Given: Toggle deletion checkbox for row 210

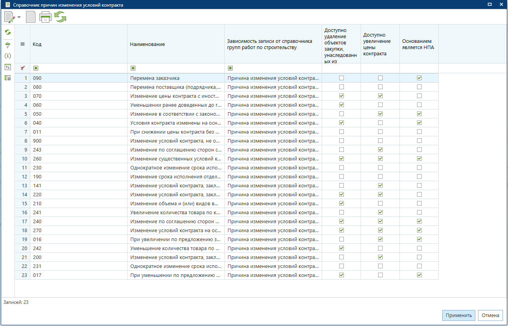Looking at the screenshot, I should [342, 203].
